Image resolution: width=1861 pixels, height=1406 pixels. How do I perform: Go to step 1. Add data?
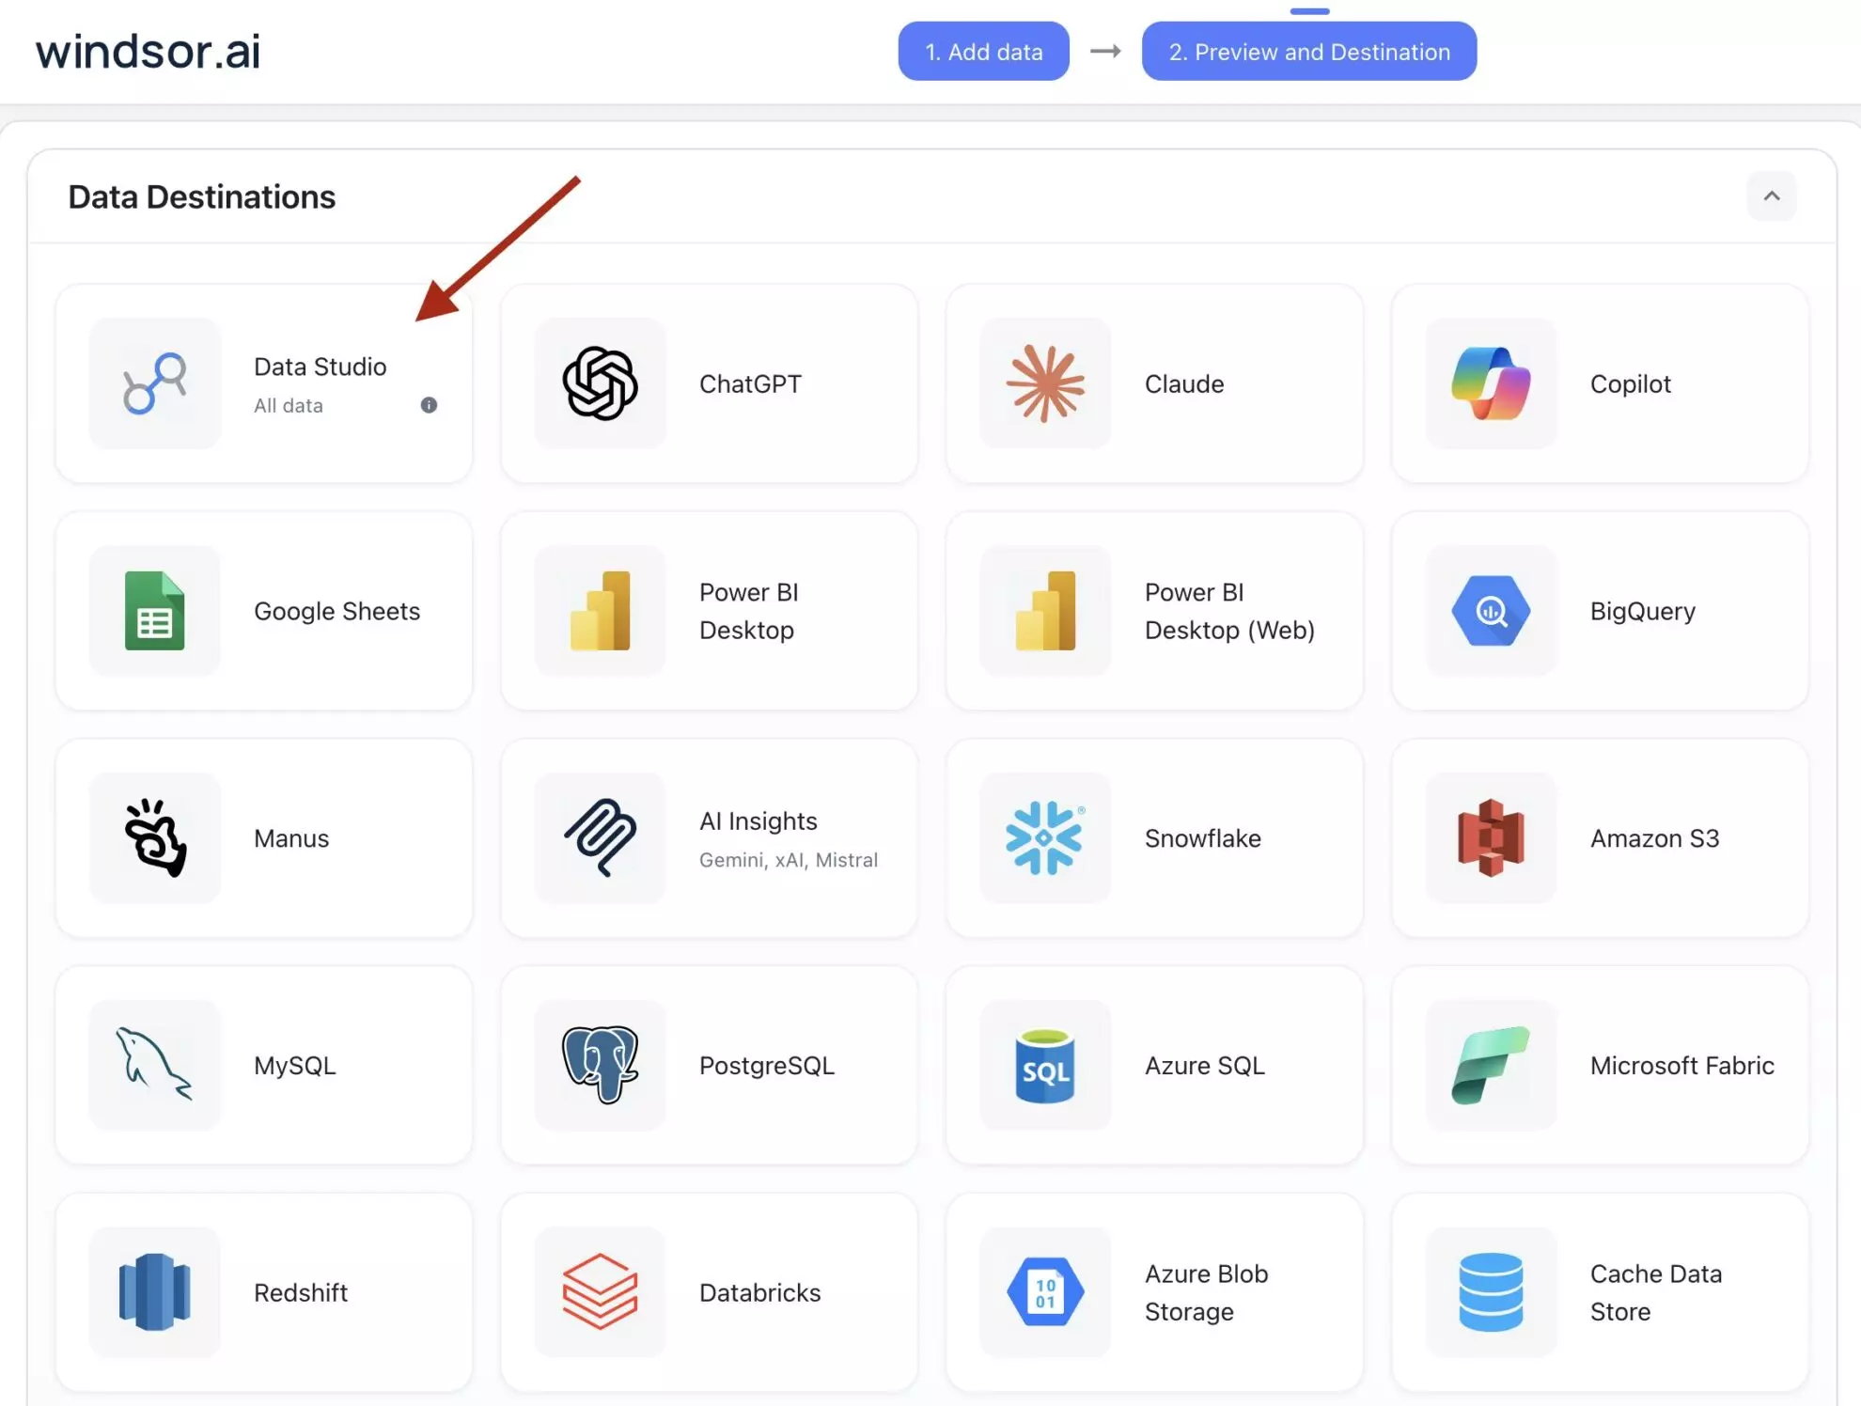pos(983,52)
